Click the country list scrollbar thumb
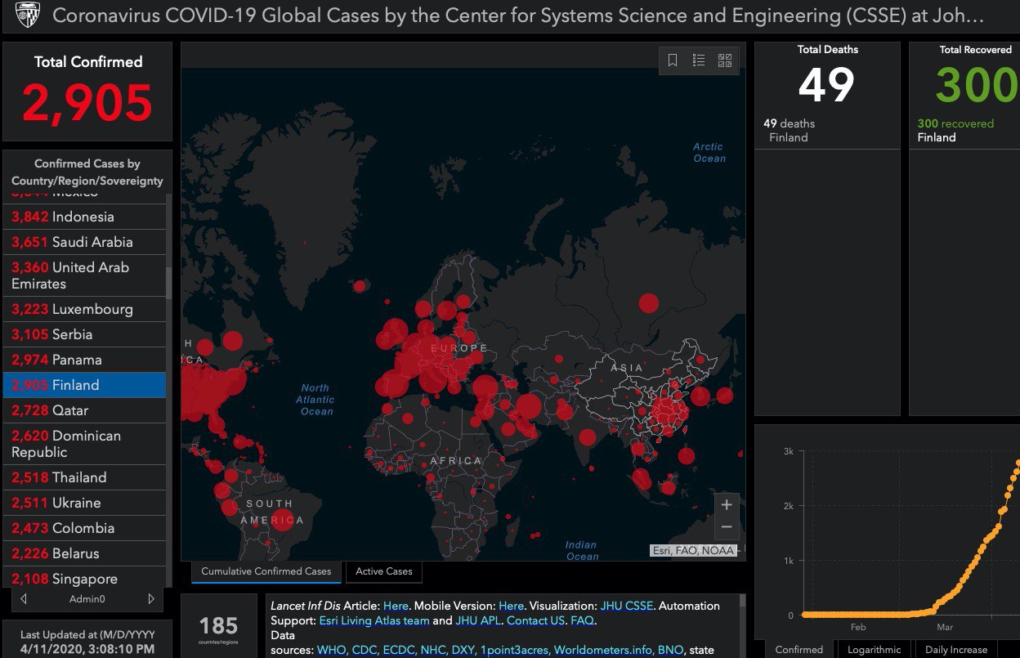1020x658 pixels. point(169,281)
